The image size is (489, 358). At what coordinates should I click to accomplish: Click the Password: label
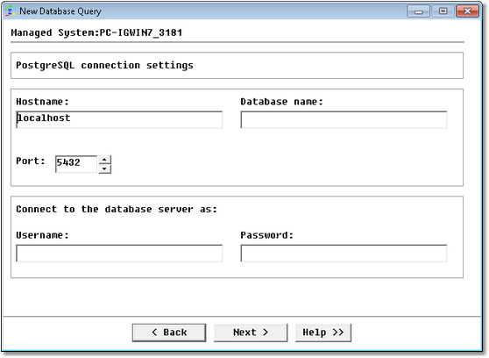click(x=267, y=235)
